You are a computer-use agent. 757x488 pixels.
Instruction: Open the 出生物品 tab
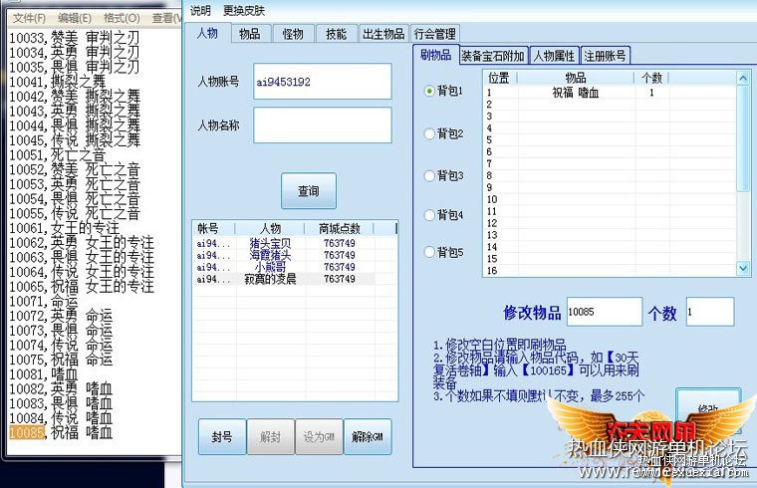[x=383, y=34]
